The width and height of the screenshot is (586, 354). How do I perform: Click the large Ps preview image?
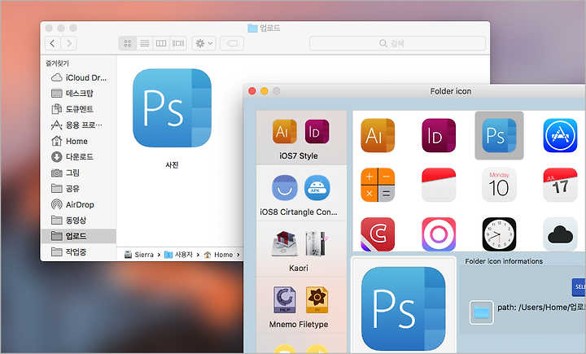[x=403, y=308]
